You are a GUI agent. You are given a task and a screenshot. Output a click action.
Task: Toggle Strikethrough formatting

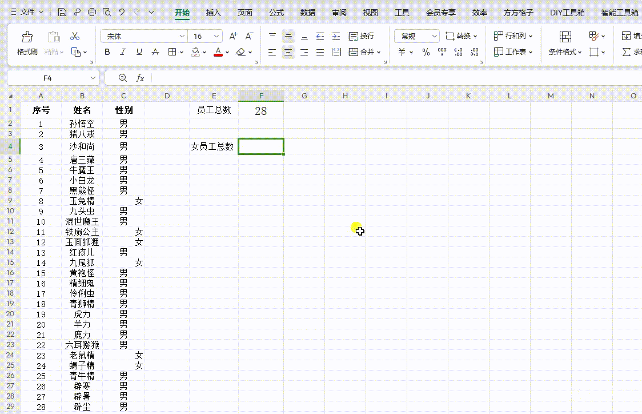[x=155, y=52]
